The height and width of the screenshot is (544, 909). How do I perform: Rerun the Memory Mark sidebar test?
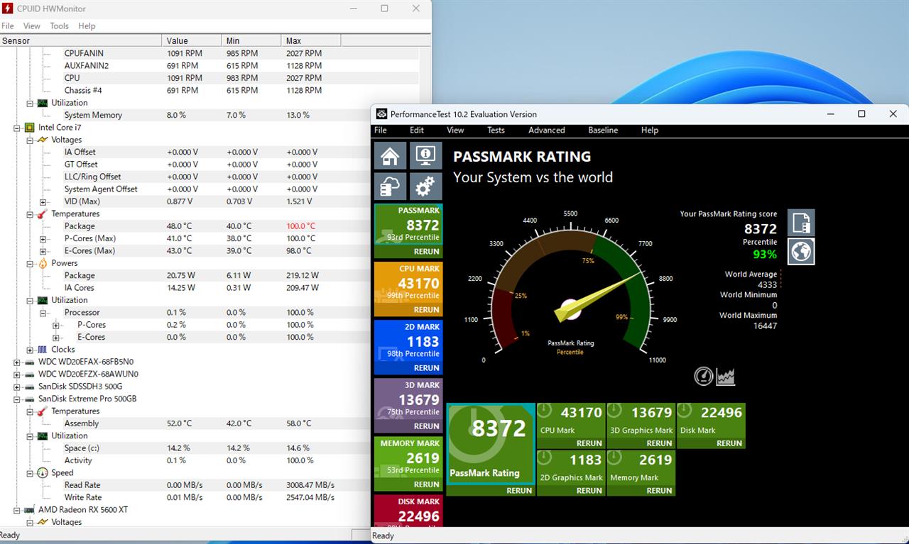(426, 484)
